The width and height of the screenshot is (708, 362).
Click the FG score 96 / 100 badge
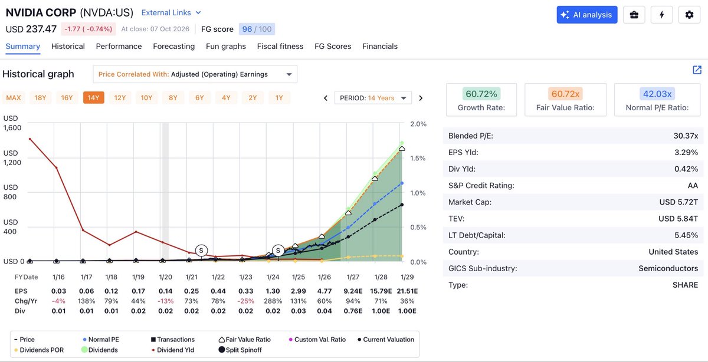pyautogui.click(x=257, y=29)
